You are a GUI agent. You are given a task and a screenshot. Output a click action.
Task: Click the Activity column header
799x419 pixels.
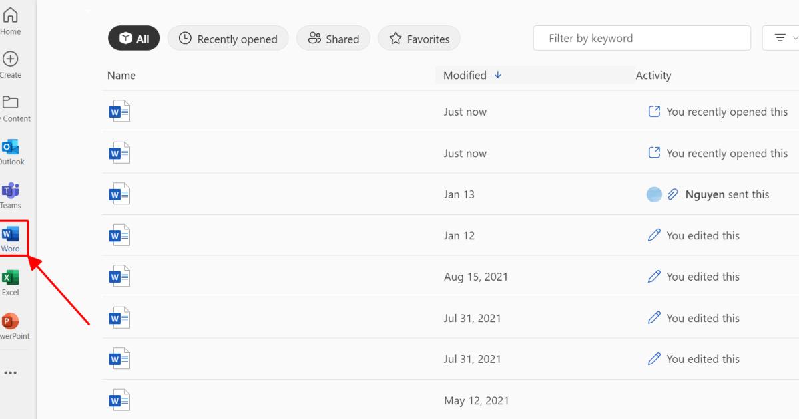point(653,76)
